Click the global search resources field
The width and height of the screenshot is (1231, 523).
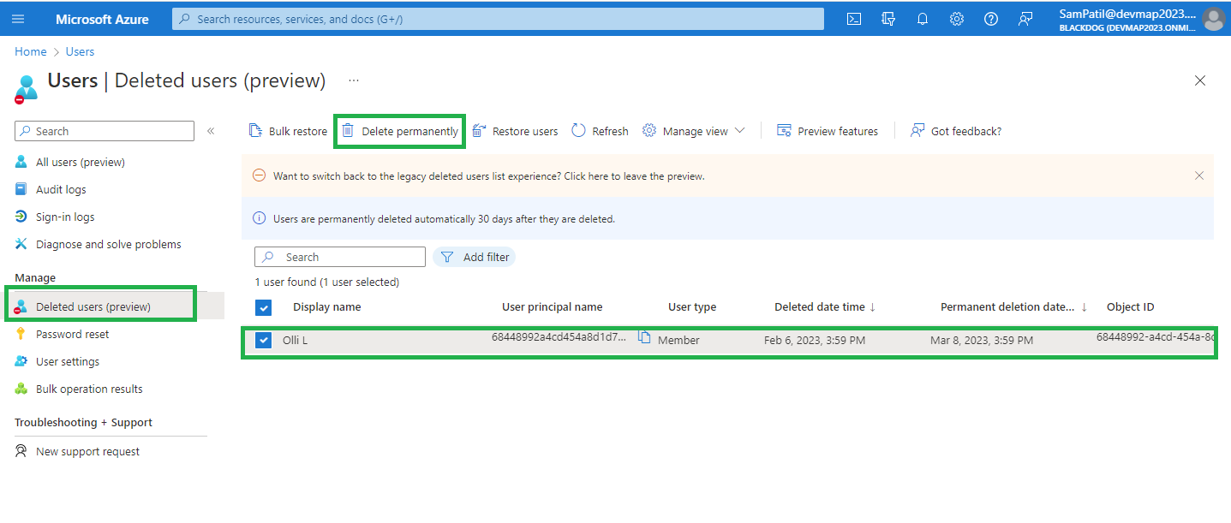(497, 19)
